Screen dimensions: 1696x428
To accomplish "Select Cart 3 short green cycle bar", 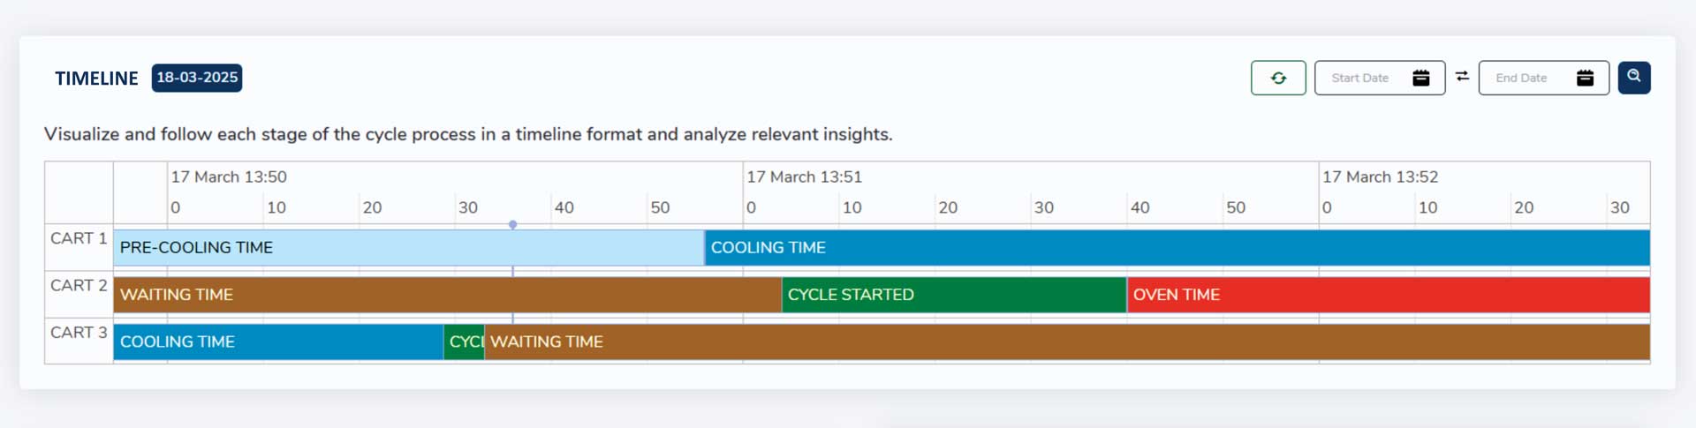I will click(464, 342).
